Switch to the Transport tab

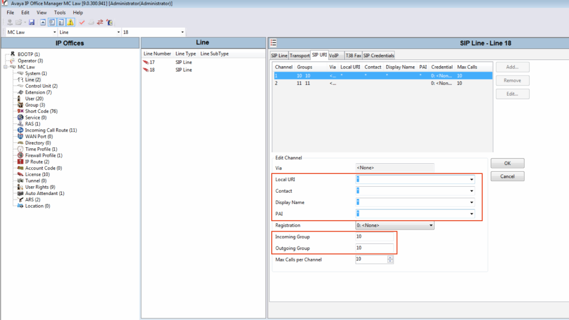(300, 56)
